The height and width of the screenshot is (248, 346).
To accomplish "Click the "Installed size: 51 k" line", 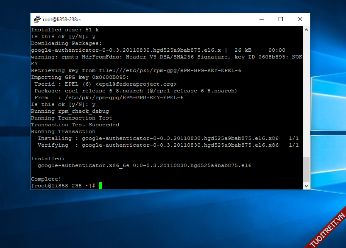I will coord(65,30).
